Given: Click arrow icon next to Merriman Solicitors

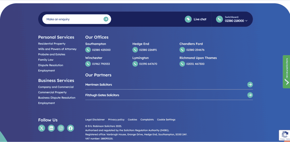Looking at the screenshot, I should [250, 85].
